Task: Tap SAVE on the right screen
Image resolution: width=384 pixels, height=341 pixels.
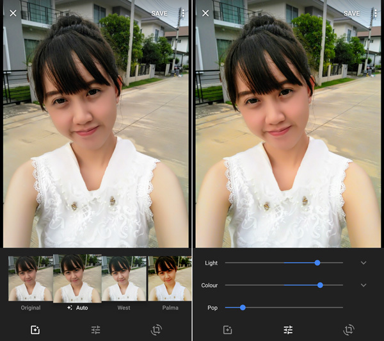Action: click(351, 13)
